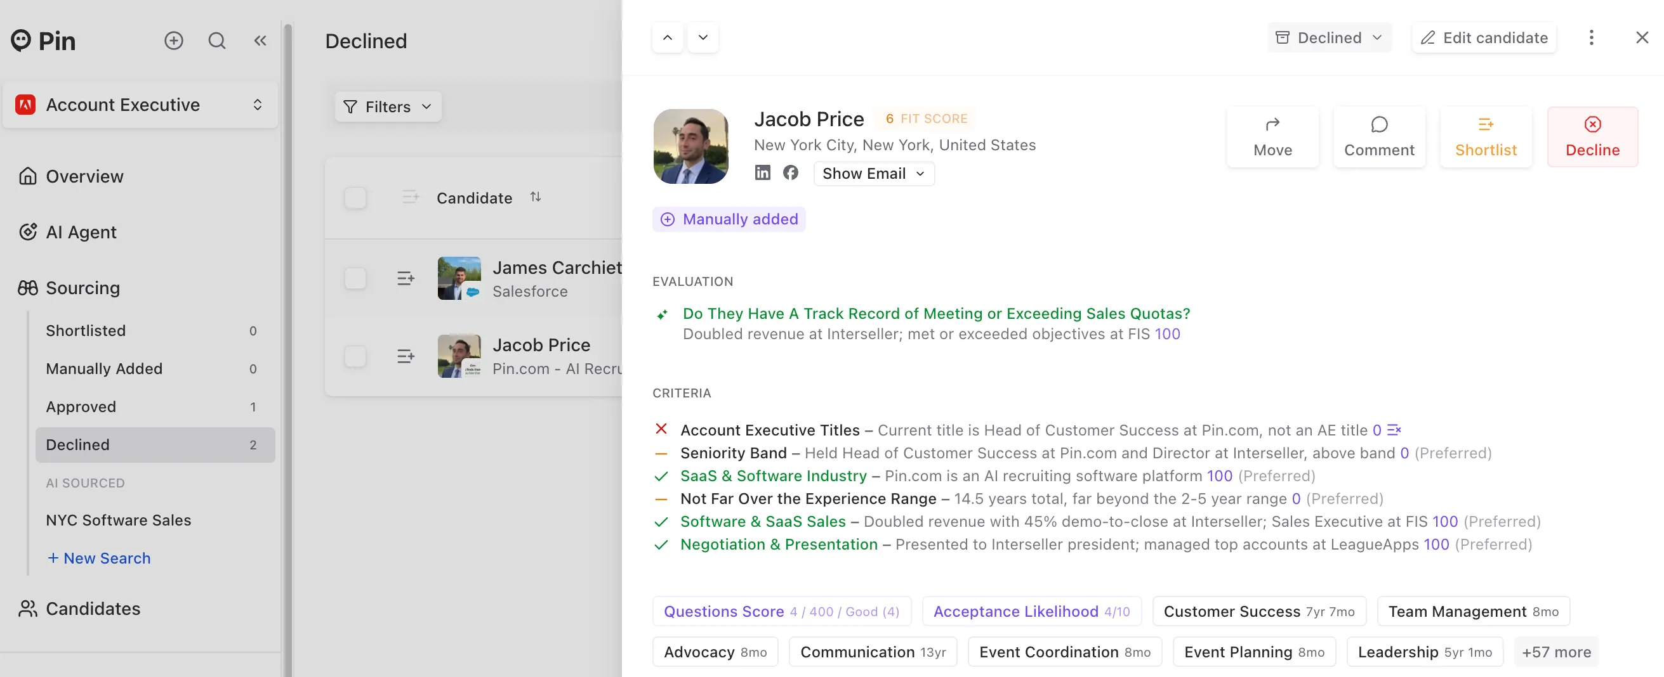Click the Questions Score tag

tap(781, 611)
